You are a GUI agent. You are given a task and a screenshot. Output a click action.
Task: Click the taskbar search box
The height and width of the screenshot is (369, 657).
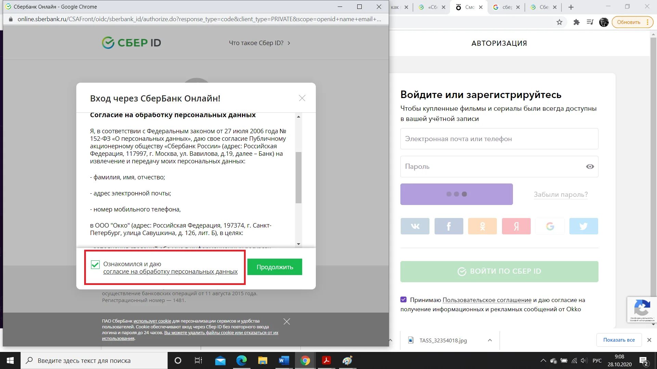point(94,360)
